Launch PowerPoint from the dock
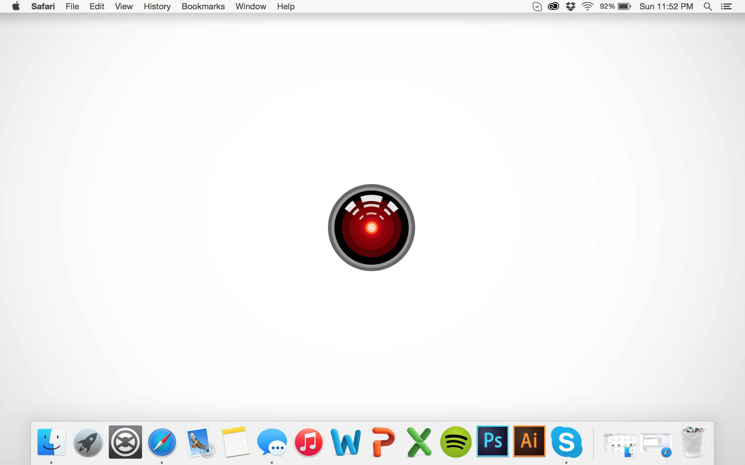Image resolution: width=745 pixels, height=465 pixels. (383, 442)
